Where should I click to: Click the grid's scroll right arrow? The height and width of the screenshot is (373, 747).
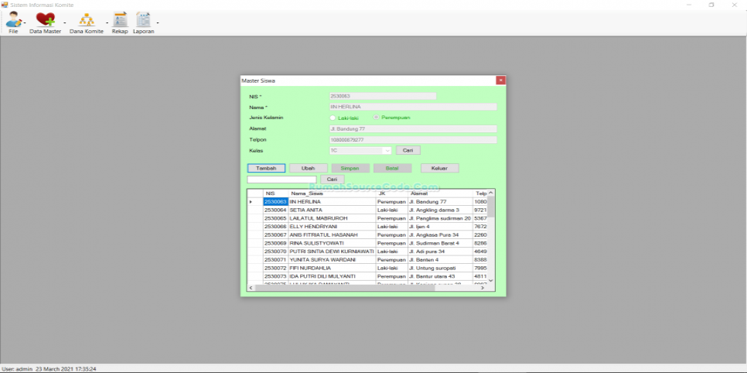pyautogui.click(x=483, y=288)
